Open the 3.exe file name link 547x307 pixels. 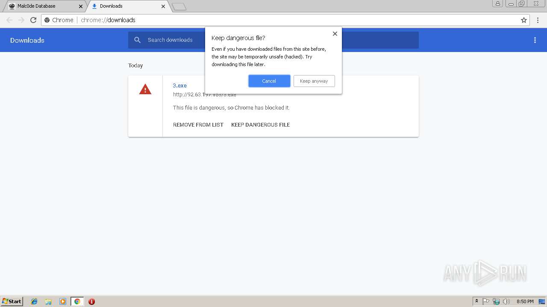180,86
